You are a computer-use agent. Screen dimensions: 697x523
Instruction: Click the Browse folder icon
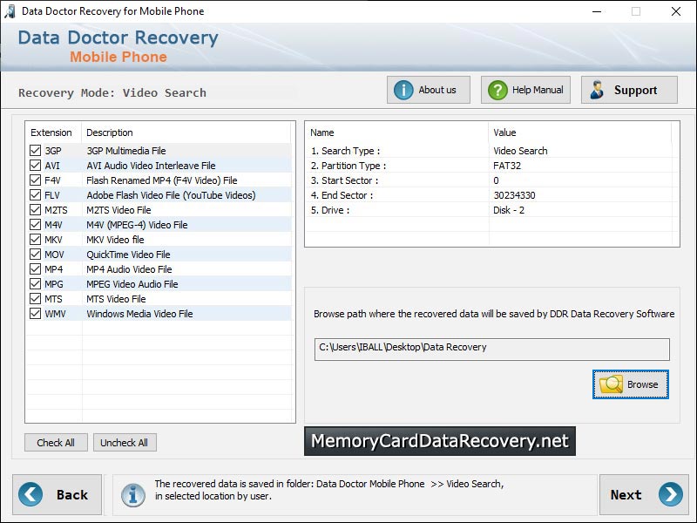[612, 384]
